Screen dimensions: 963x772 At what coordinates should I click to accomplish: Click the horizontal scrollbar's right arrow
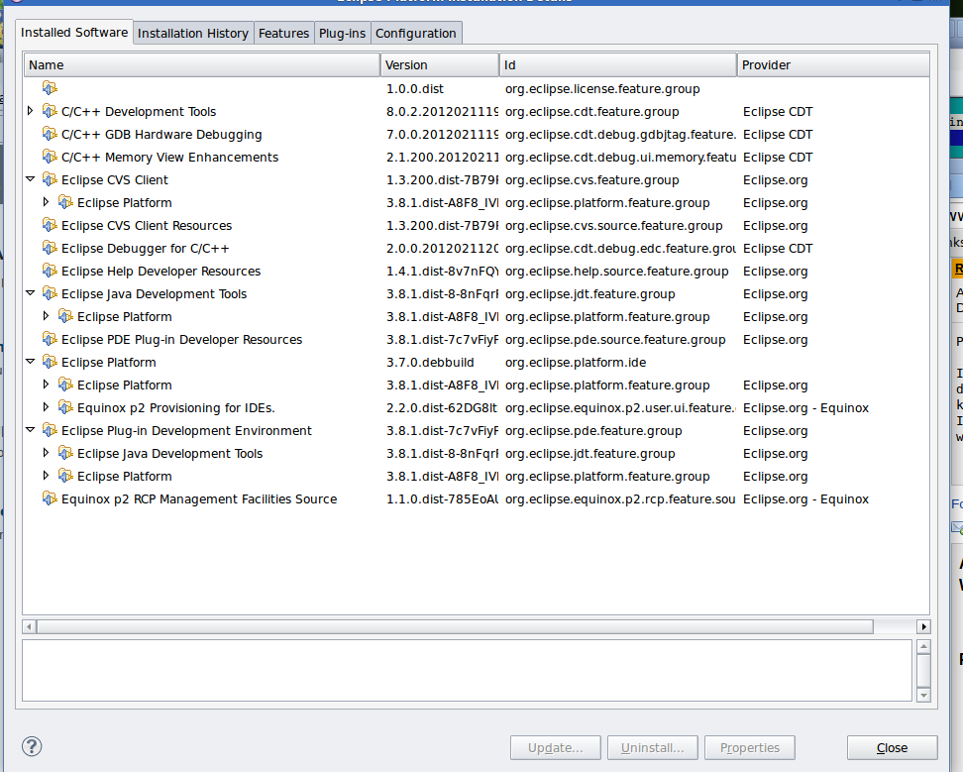coord(923,626)
